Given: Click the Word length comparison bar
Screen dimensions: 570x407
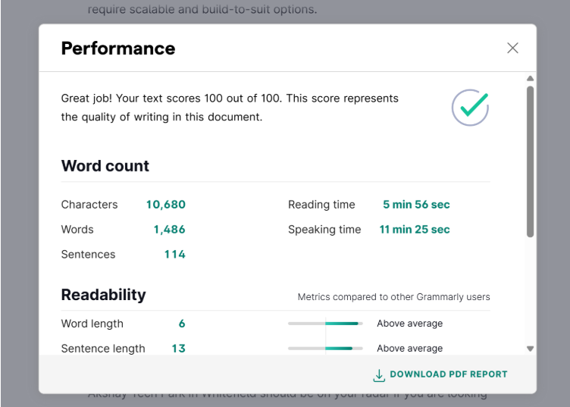Looking at the screenshot, I should (325, 324).
